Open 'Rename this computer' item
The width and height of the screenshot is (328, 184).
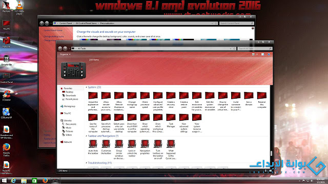261,100
